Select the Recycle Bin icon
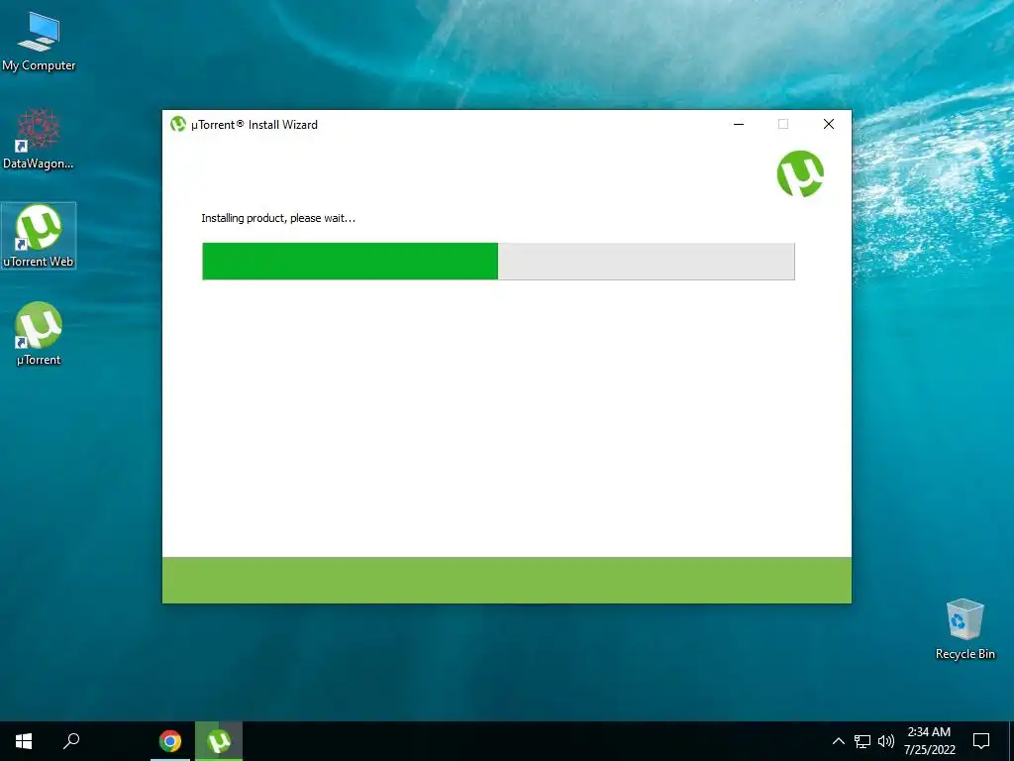The width and height of the screenshot is (1014, 761). point(964,629)
